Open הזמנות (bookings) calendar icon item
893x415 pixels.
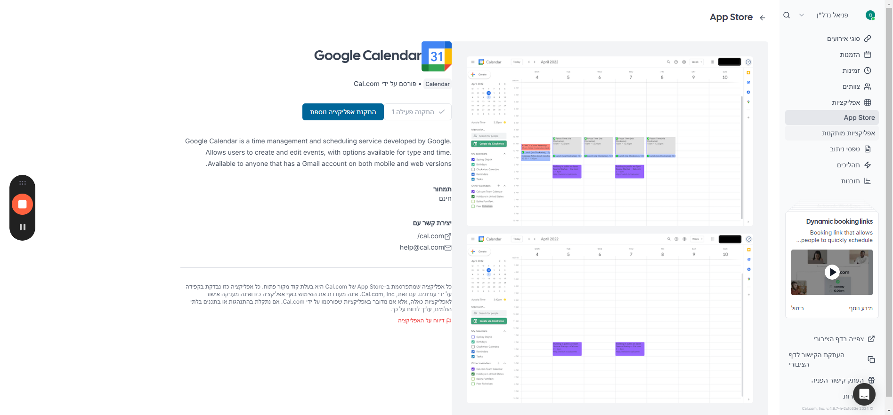point(855,55)
